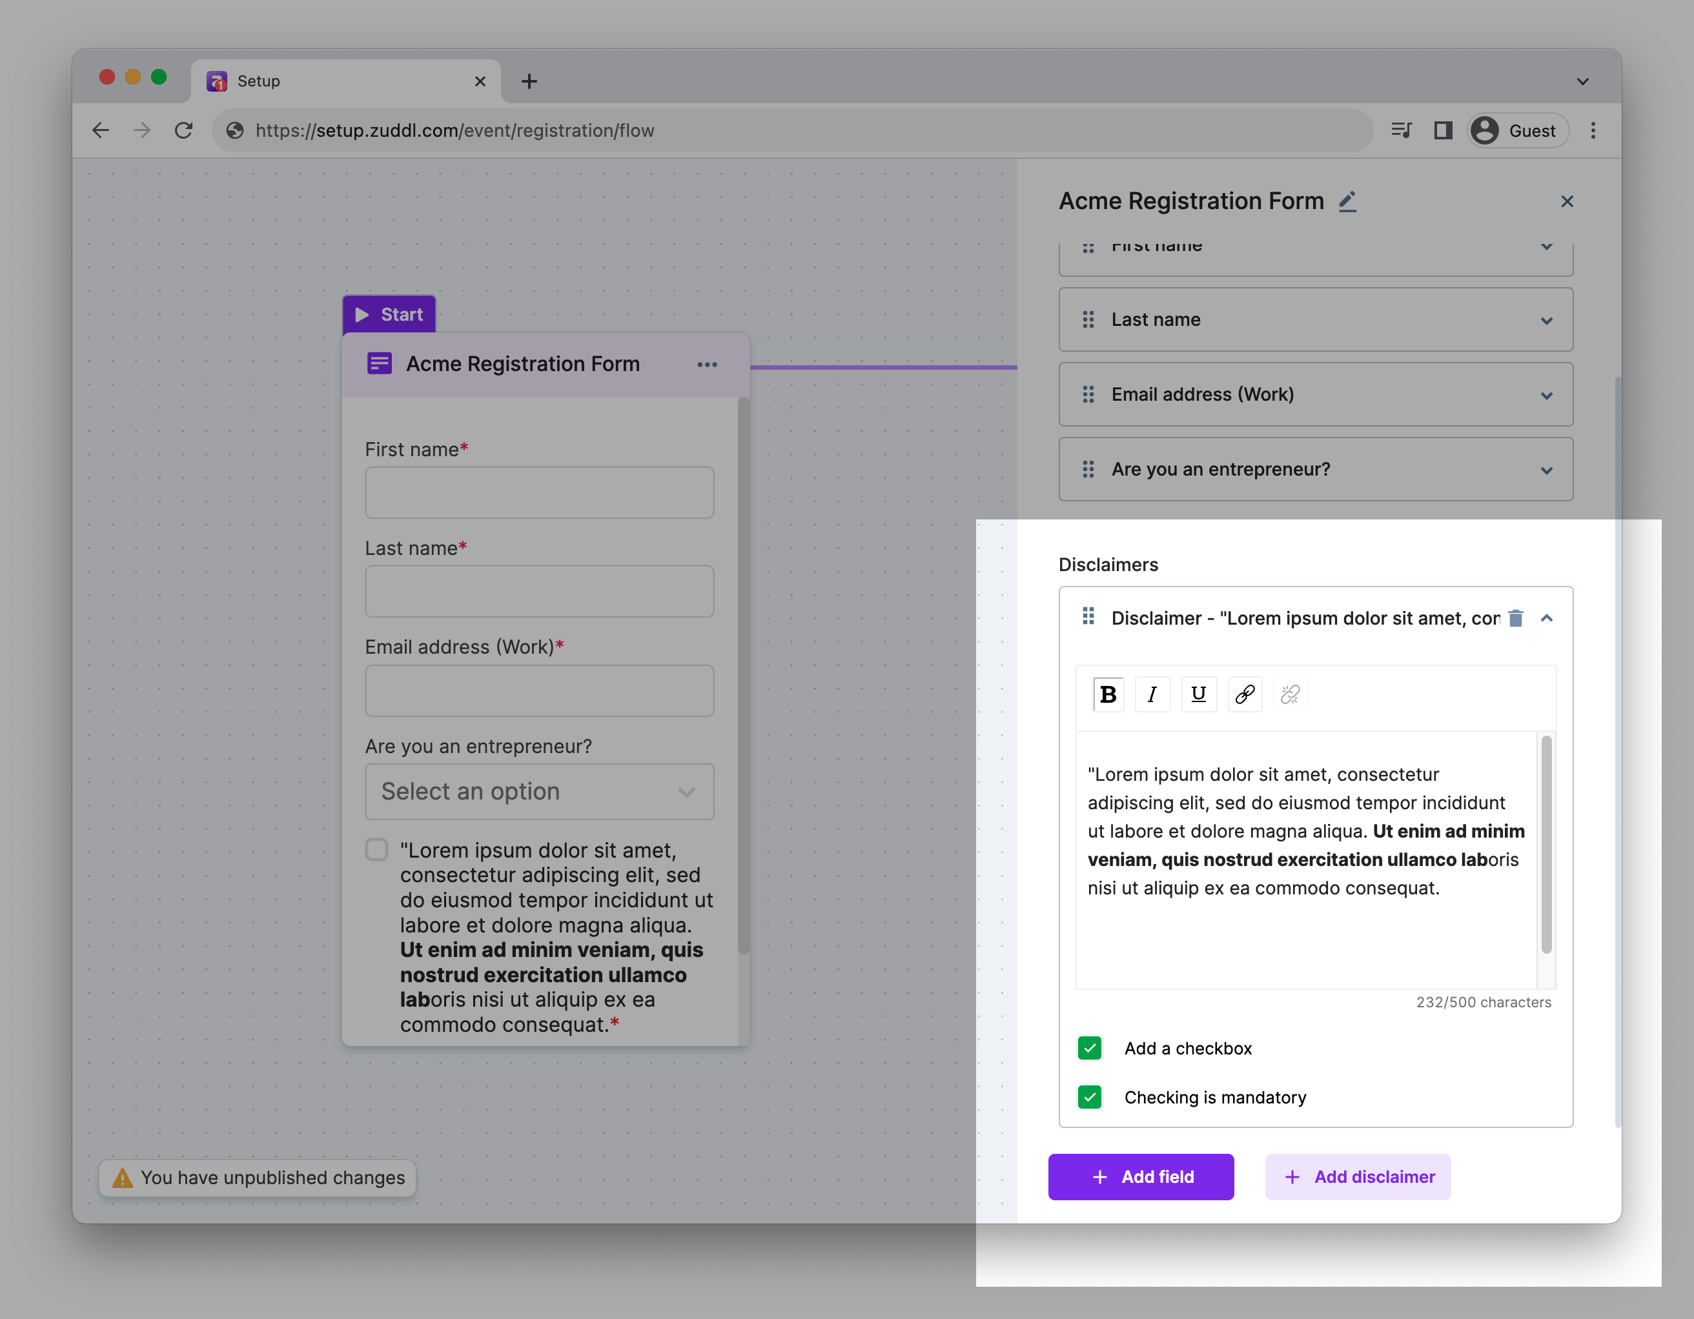Apply italic formatting to disclaimer text
The image size is (1694, 1319).
click(x=1152, y=694)
